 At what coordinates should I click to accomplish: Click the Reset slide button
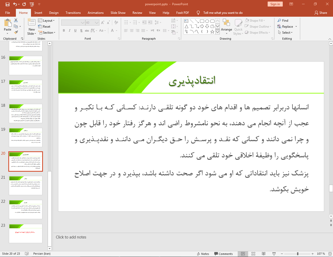tap(44, 27)
